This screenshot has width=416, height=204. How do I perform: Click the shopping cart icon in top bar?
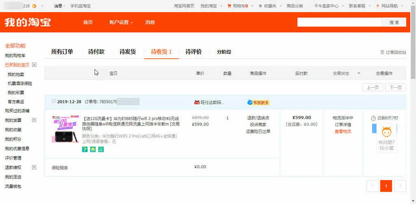pos(229,6)
